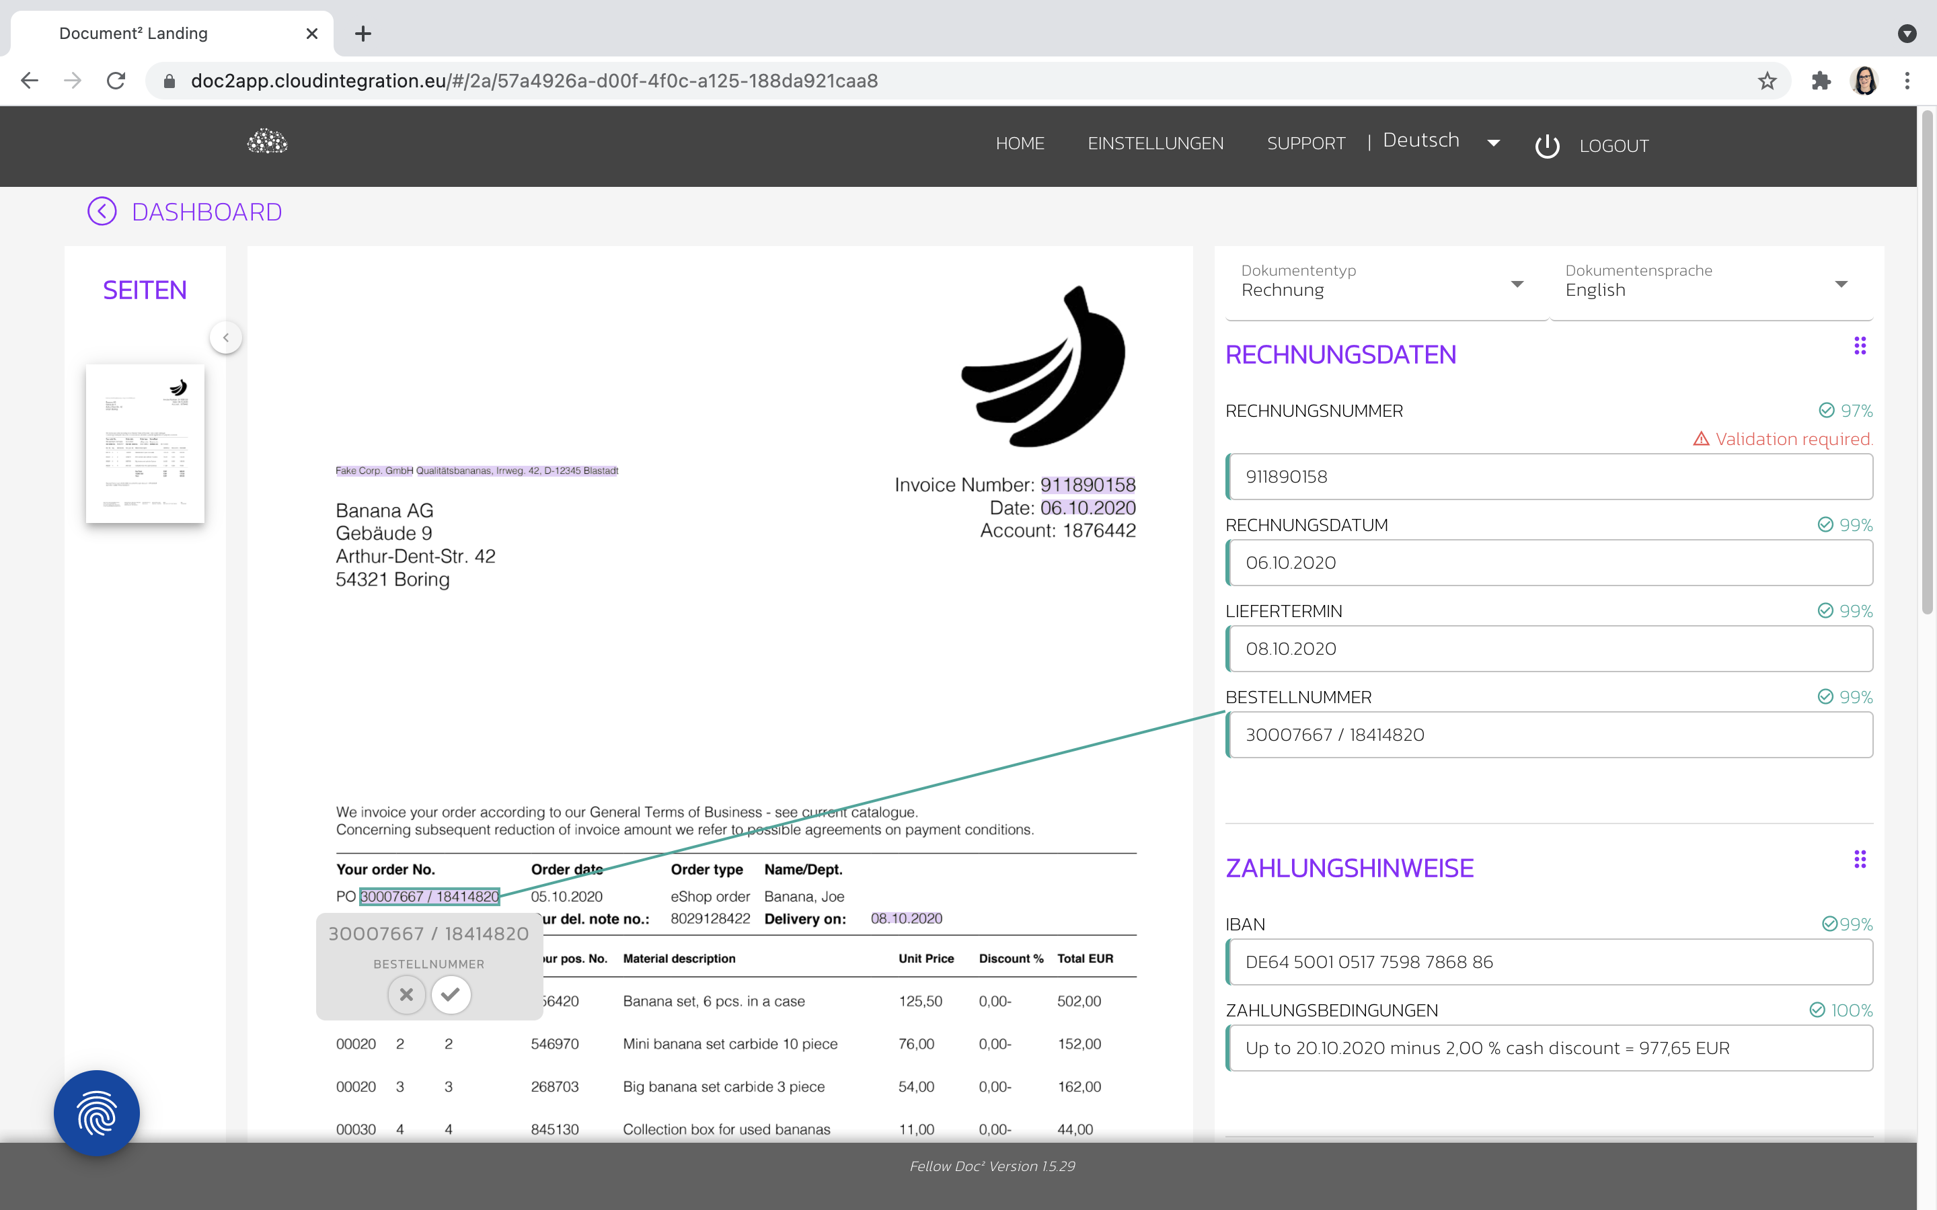This screenshot has height=1210, width=1937.
Task: Reject Bestellnummer suggestion with X button
Action: pyautogui.click(x=407, y=995)
